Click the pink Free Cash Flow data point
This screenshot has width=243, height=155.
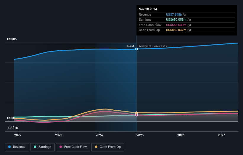[x=136, y=115]
